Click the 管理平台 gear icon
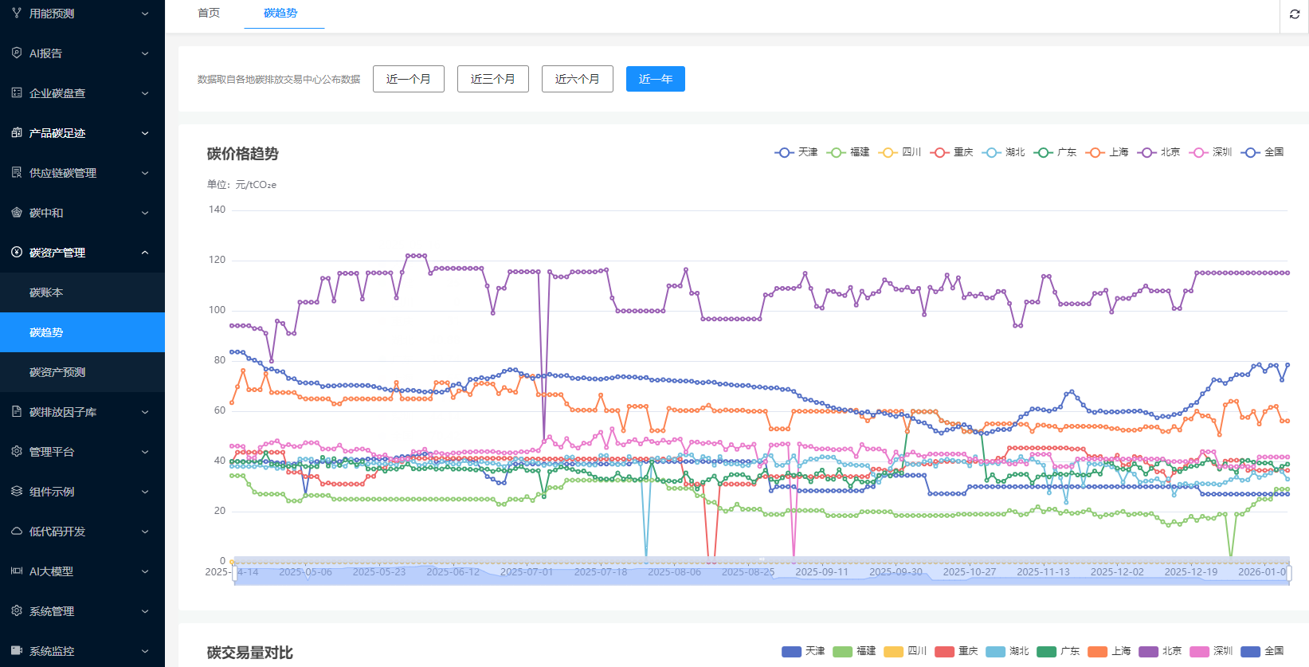The image size is (1309, 667). pos(17,451)
